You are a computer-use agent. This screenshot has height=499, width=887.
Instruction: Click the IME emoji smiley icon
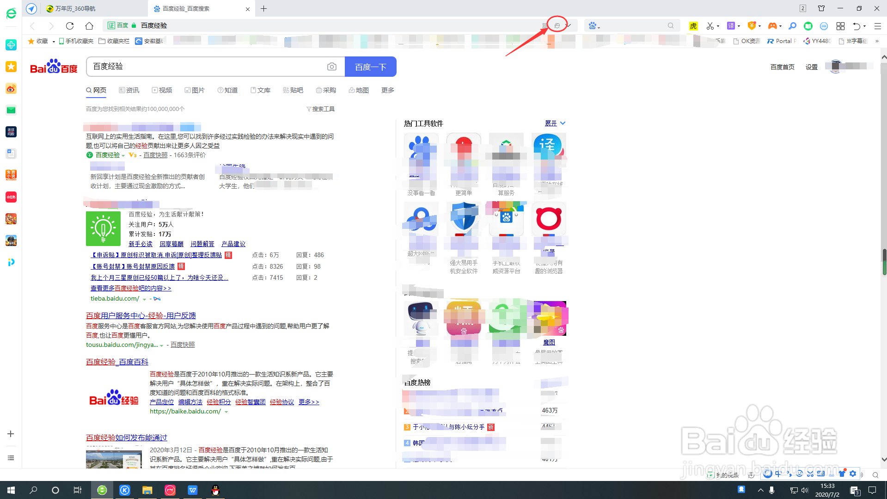(x=799, y=474)
